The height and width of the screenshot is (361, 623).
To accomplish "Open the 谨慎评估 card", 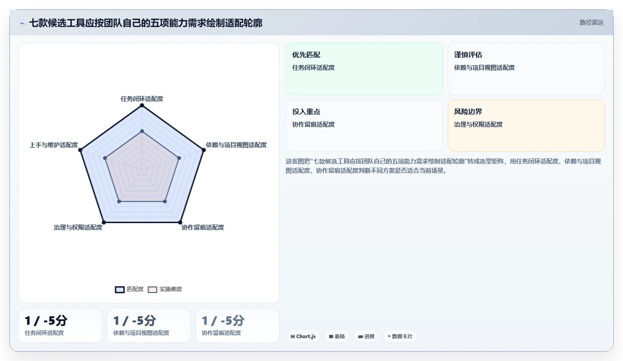I will click(526, 69).
